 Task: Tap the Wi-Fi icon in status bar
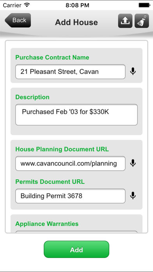pyautogui.click(x=27, y=5)
